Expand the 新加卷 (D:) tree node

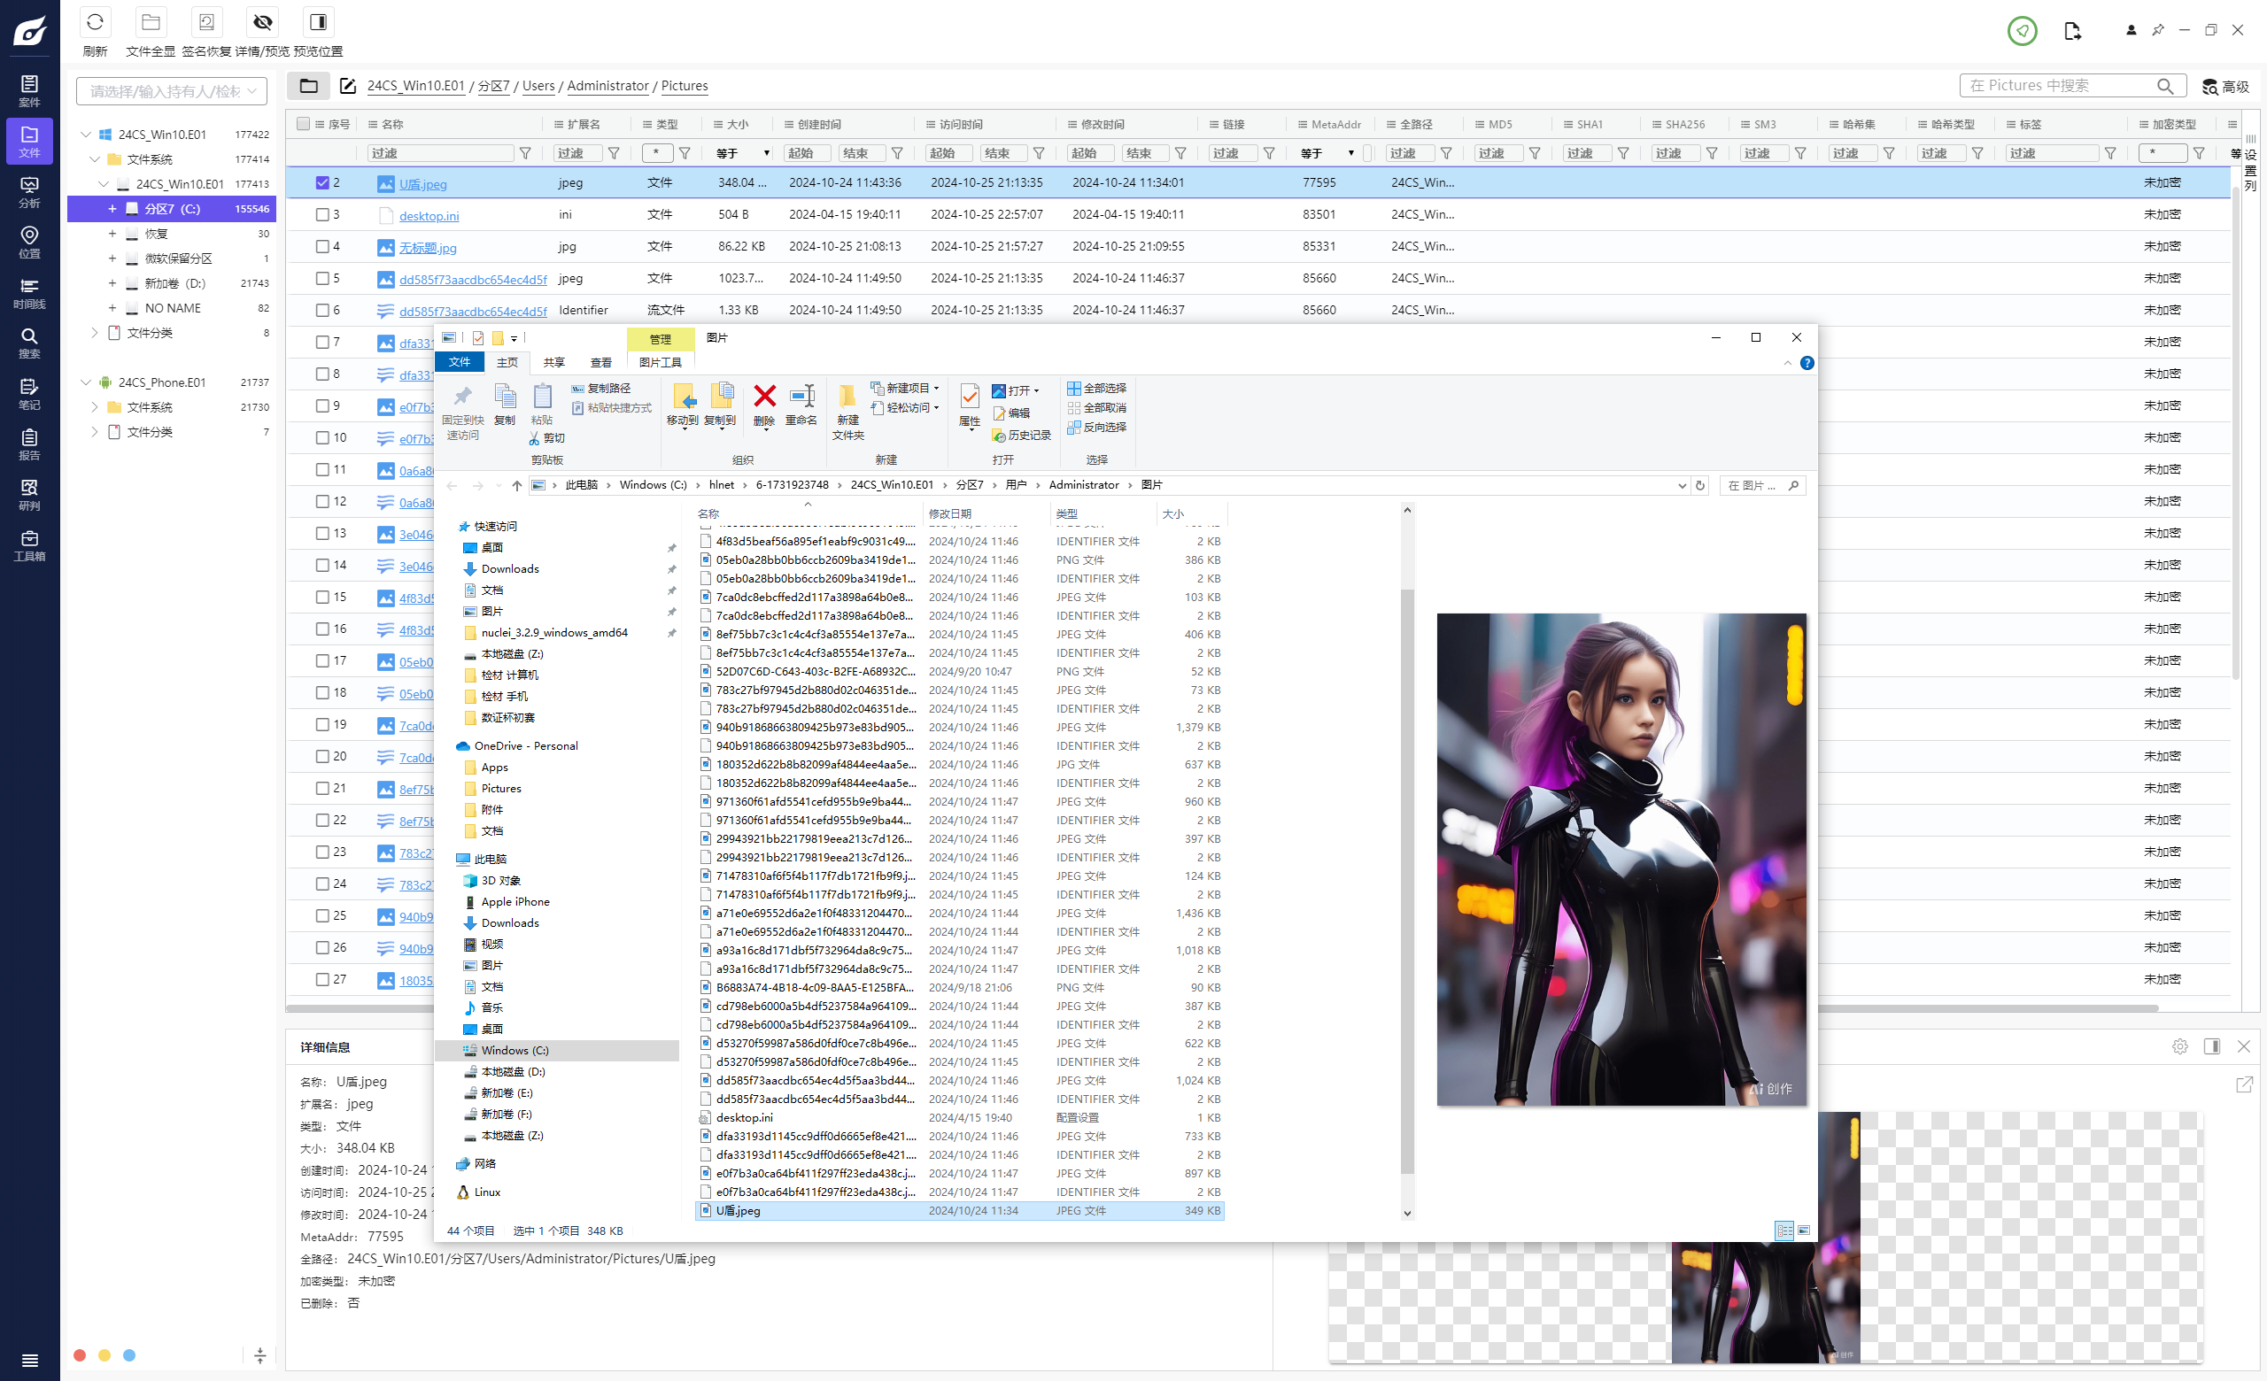[x=112, y=283]
